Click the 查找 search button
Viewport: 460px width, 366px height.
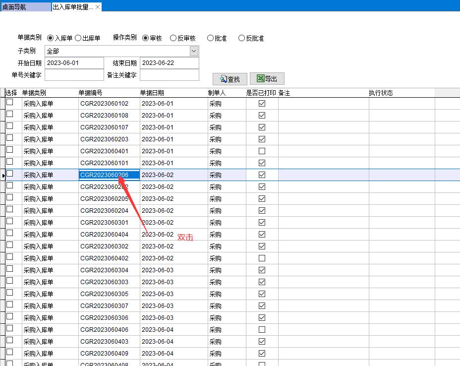click(230, 79)
